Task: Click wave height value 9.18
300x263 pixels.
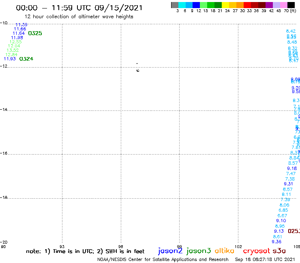Action: [292, 168]
